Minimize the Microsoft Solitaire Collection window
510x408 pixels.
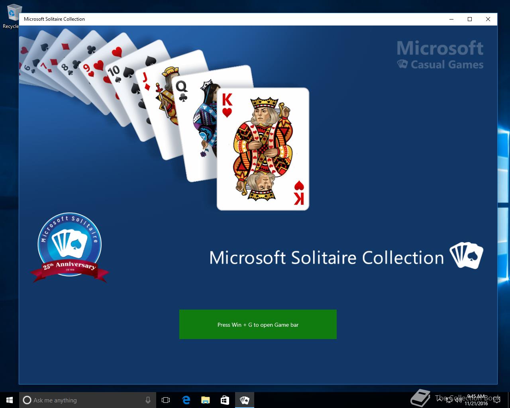point(451,19)
